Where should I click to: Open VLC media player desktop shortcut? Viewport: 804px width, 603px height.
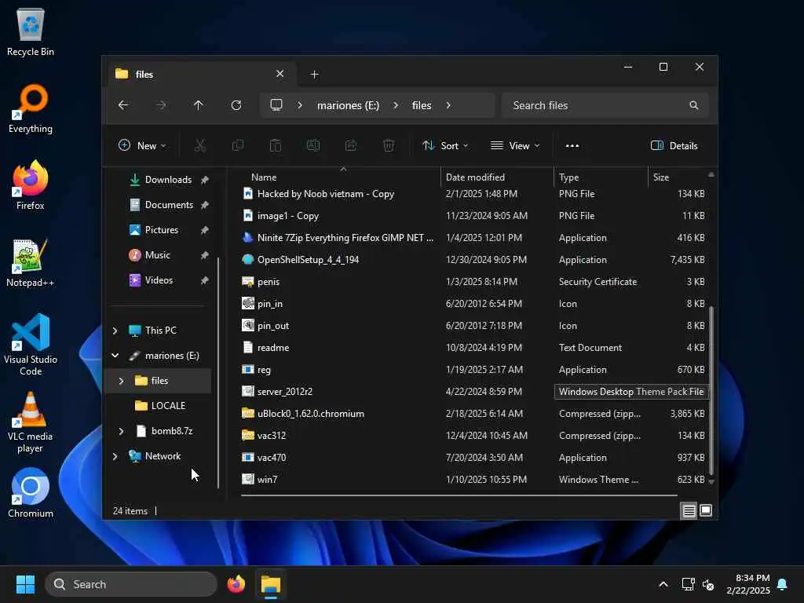point(31,422)
